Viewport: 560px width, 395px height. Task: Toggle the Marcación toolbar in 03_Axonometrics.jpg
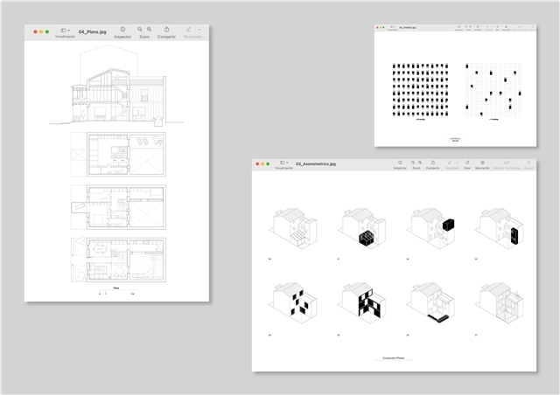pos(482,163)
